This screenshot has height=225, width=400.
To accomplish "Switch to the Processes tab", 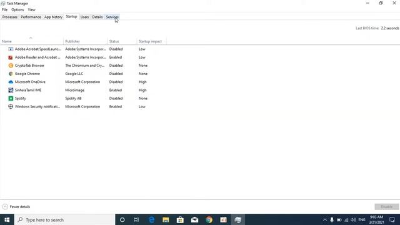I will click(10, 17).
